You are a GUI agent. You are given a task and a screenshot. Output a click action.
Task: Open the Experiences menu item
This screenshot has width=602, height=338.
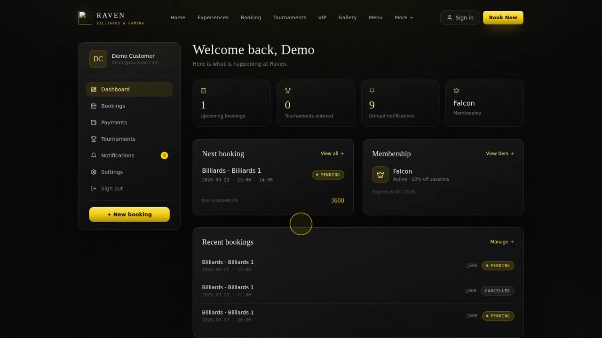213,17
